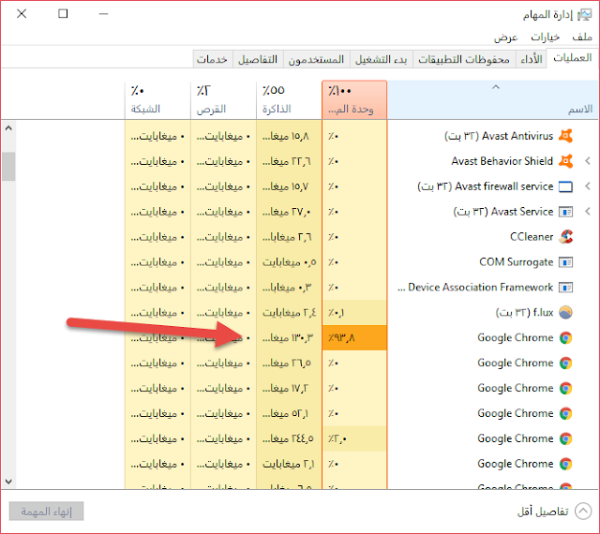The width and height of the screenshot is (600, 534).
Task: Expand the Avast Service group
Action: tap(588, 212)
